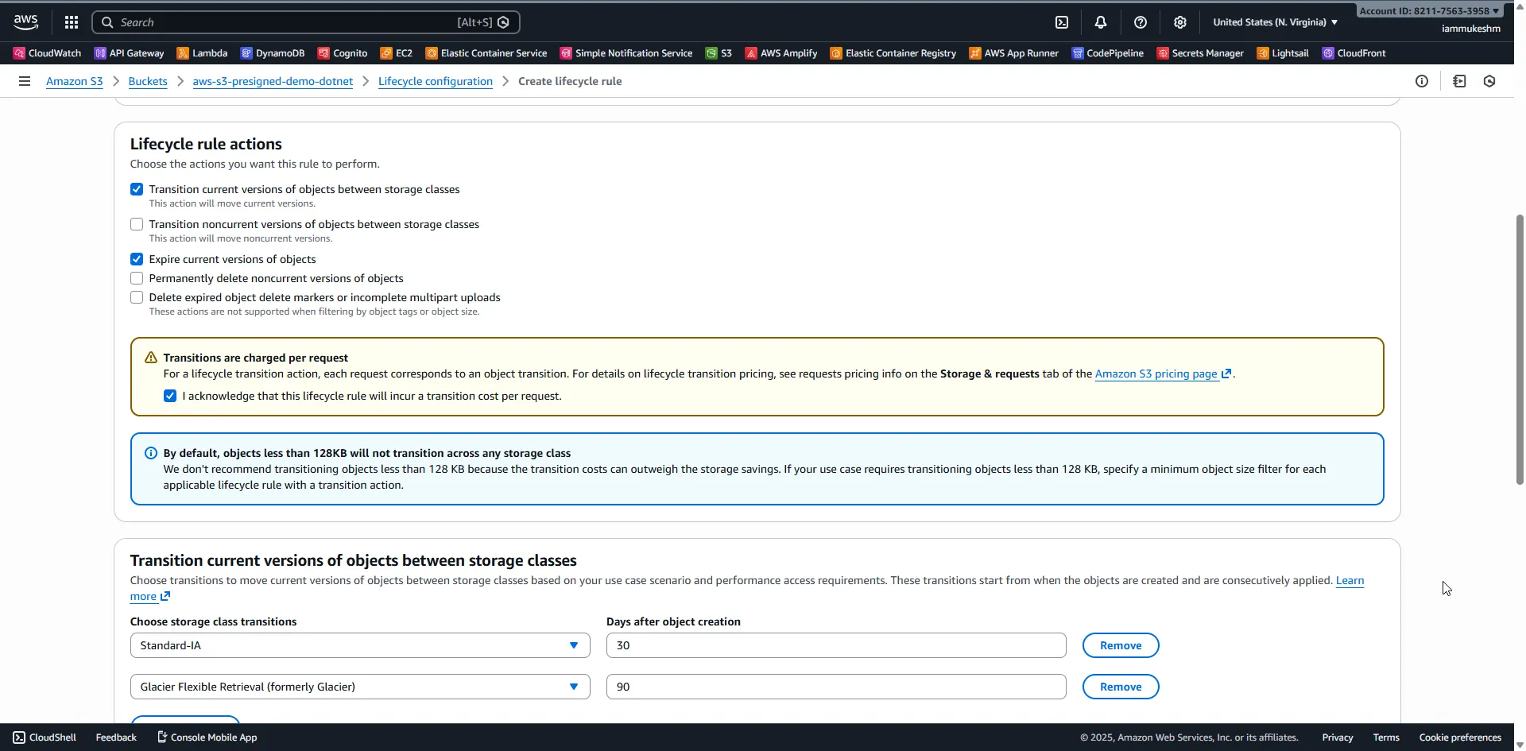Uncheck the transition cost acknowledgement
Image resolution: width=1526 pixels, height=751 pixels.
click(169, 395)
